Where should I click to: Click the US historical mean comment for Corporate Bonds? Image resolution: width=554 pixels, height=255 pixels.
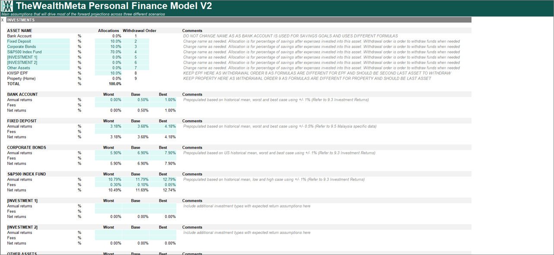pyautogui.click(x=279, y=153)
